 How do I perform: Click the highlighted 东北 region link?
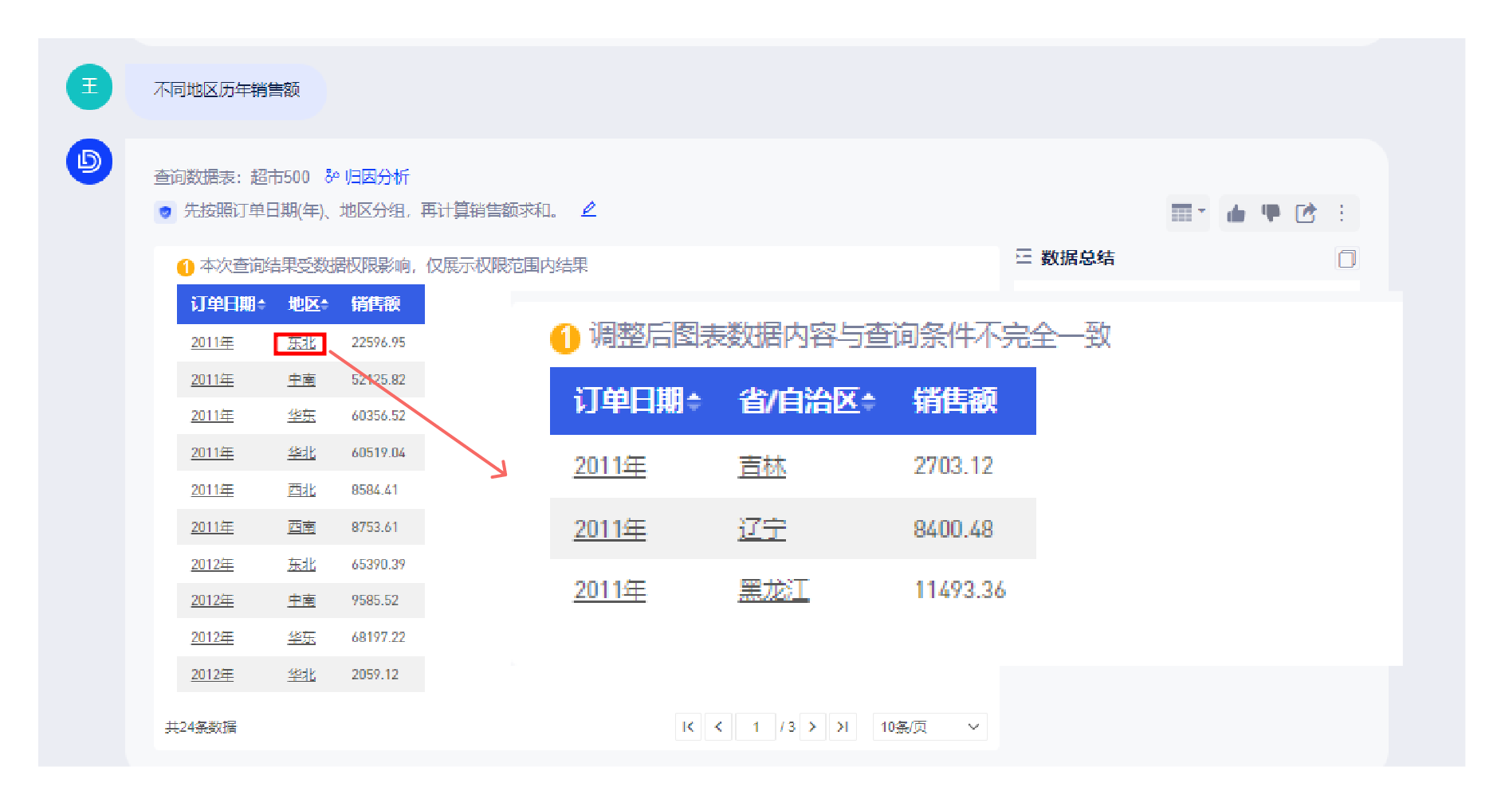pos(301,343)
